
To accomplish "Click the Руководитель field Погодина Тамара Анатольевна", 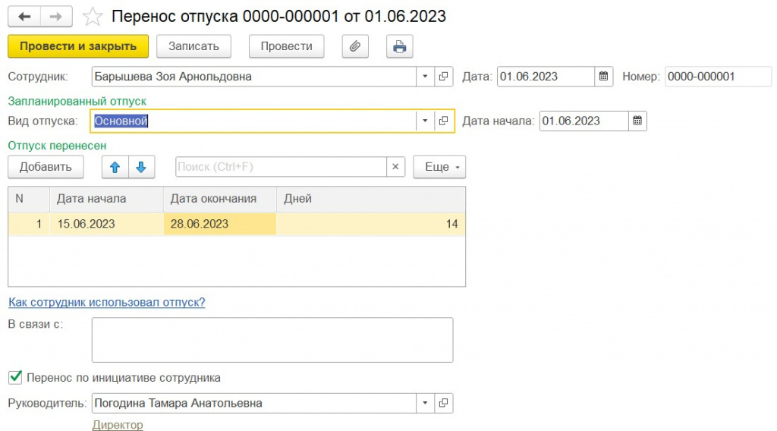I will tap(253, 403).
